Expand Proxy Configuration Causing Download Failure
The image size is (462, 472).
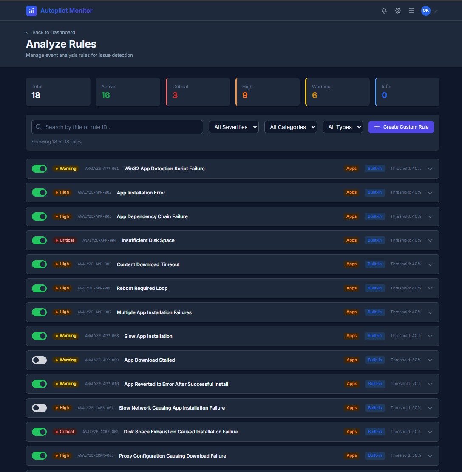(430, 456)
